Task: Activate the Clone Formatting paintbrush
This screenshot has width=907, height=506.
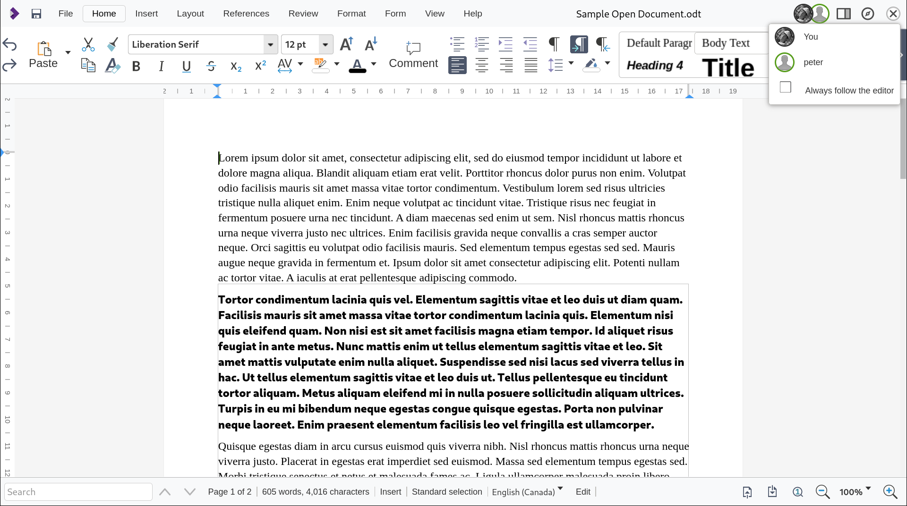Action: (x=112, y=44)
